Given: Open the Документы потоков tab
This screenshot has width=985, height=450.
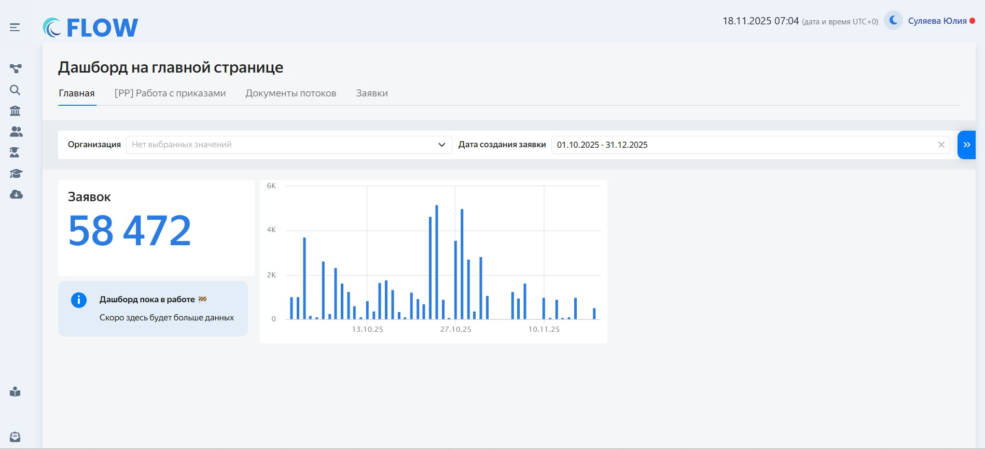Looking at the screenshot, I should 290,93.
